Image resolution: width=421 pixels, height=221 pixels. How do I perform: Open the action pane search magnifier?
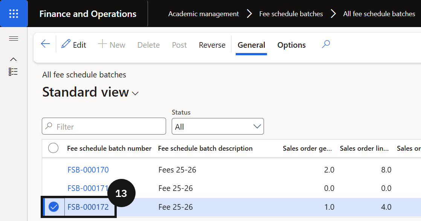(x=326, y=44)
